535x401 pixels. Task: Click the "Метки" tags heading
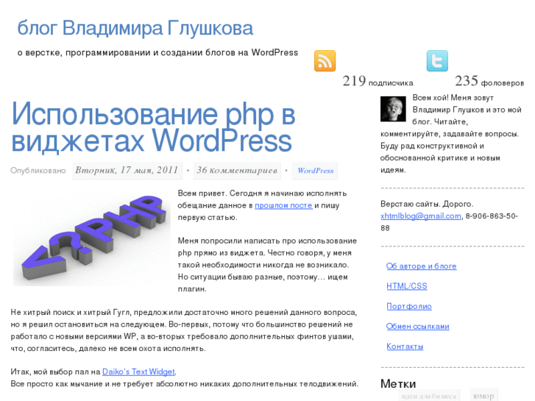coord(398,383)
